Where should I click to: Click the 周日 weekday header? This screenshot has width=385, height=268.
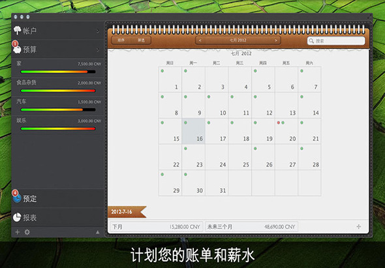coord(170,63)
